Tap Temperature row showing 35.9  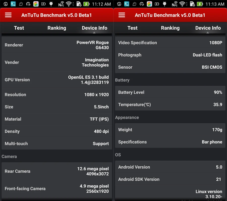click(x=170, y=104)
